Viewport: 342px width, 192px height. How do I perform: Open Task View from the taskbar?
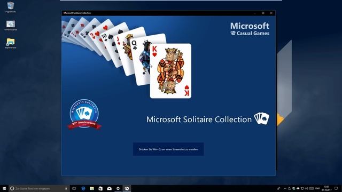coord(74,188)
